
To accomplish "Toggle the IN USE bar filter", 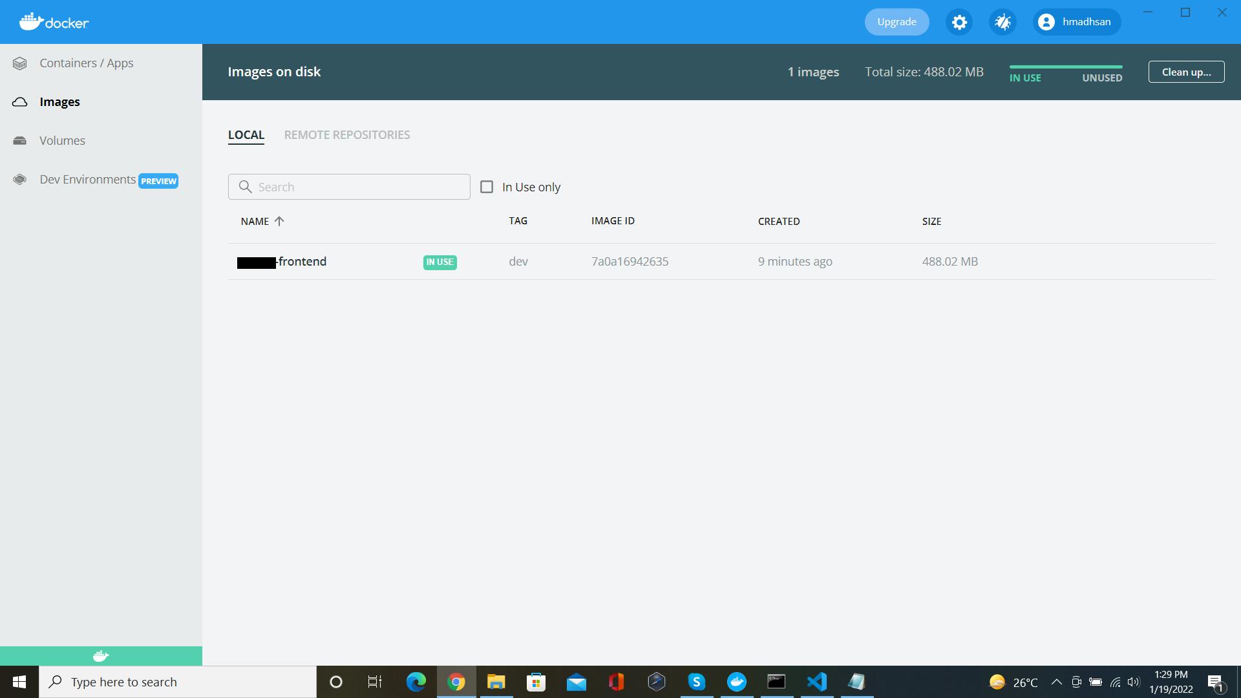I will pyautogui.click(x=1024, y=78).
